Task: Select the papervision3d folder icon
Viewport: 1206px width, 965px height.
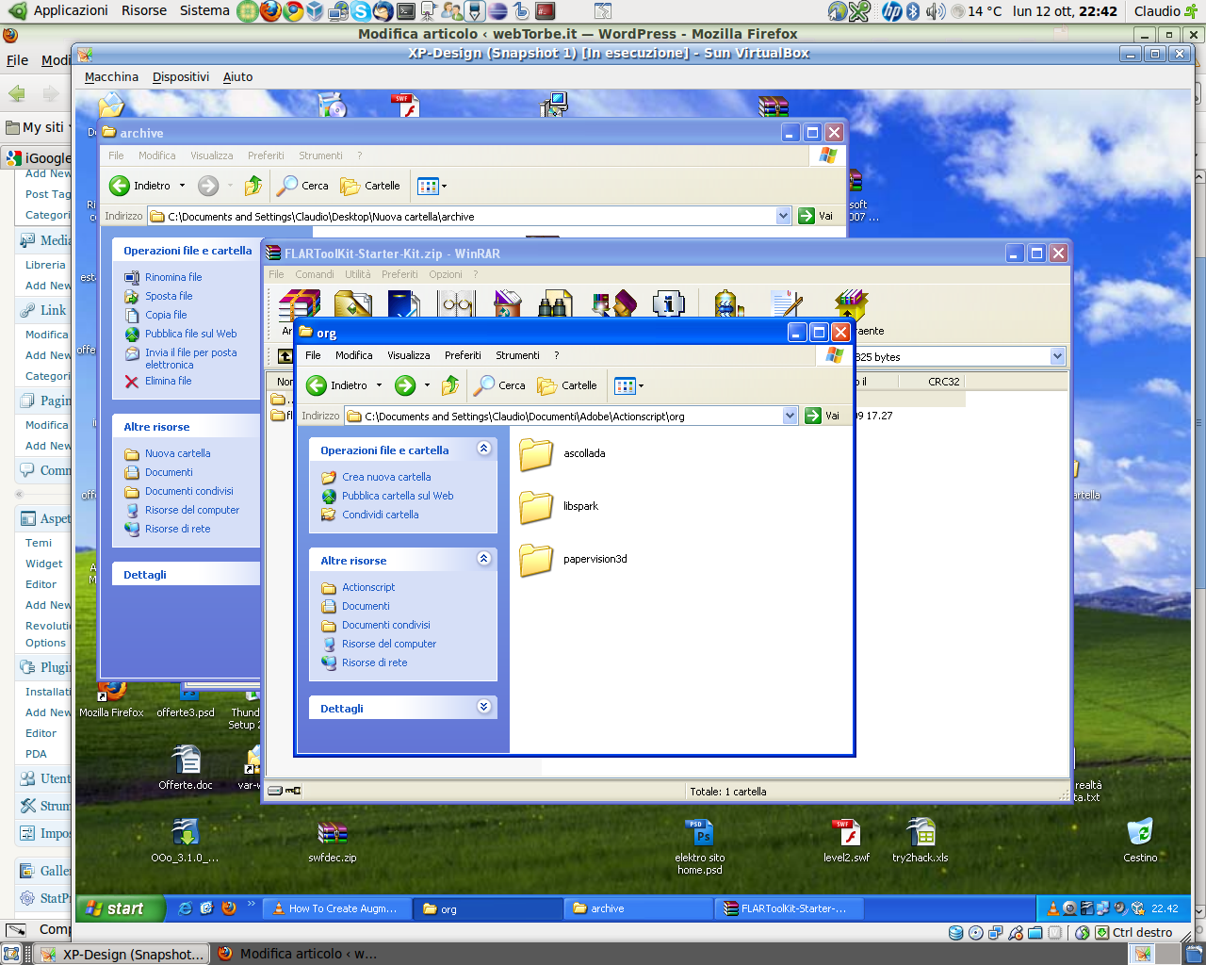Action: [536, 560]
